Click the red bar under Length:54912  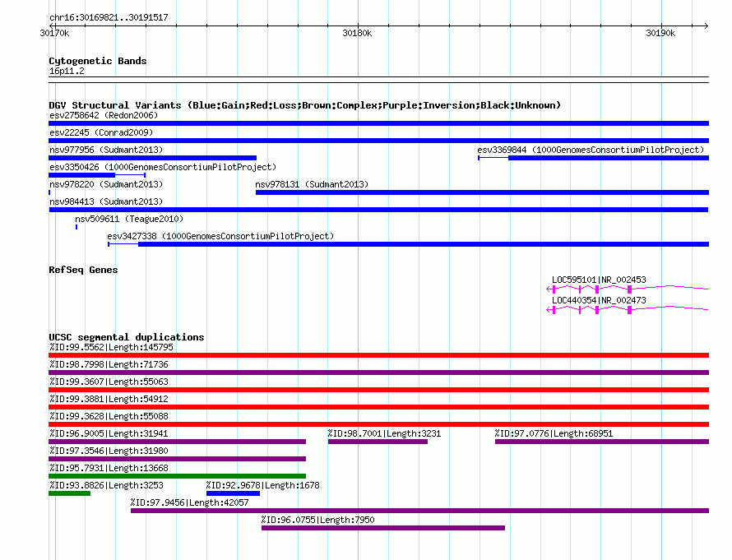pyautogui.click(x=378, y=407)
